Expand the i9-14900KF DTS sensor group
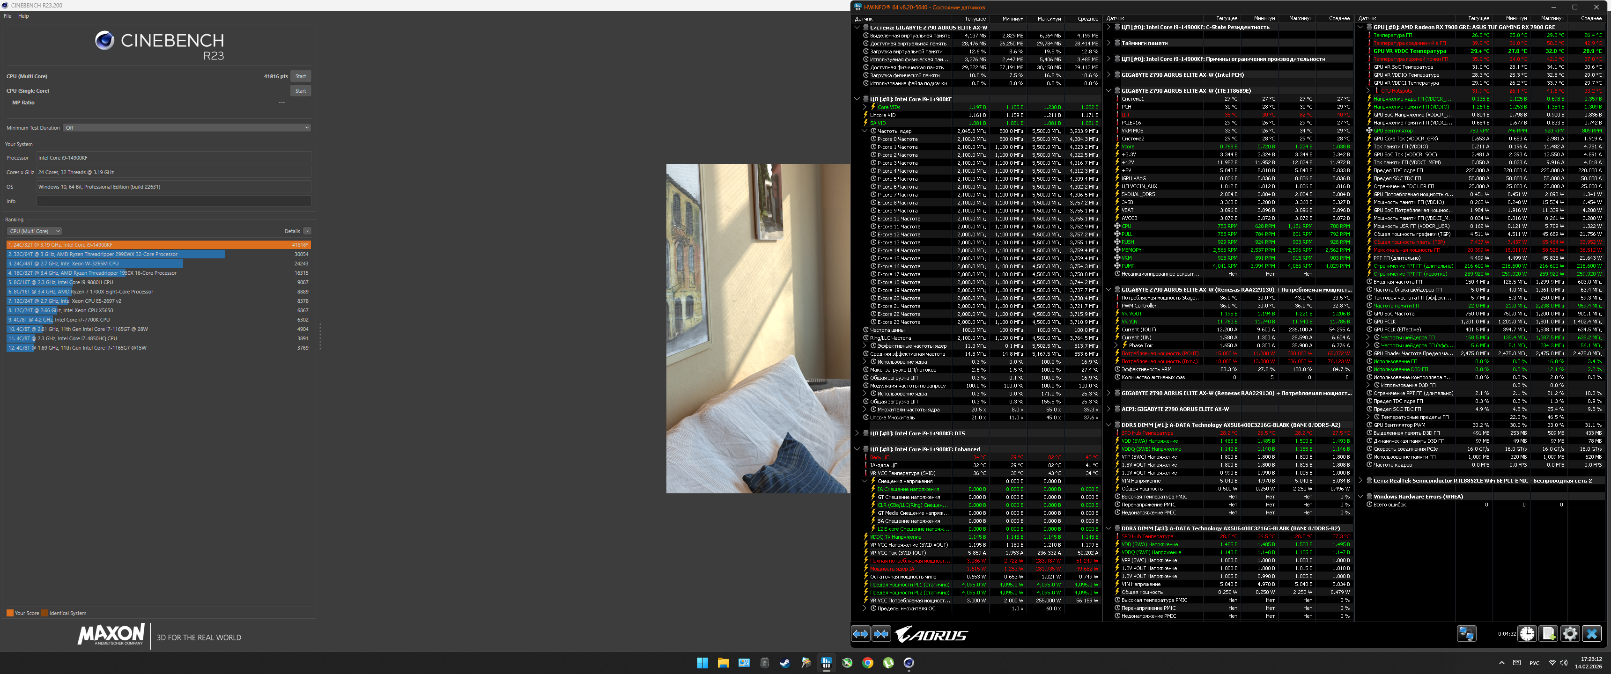Screen dimensions: 1611x674 [x=857, y=433]
